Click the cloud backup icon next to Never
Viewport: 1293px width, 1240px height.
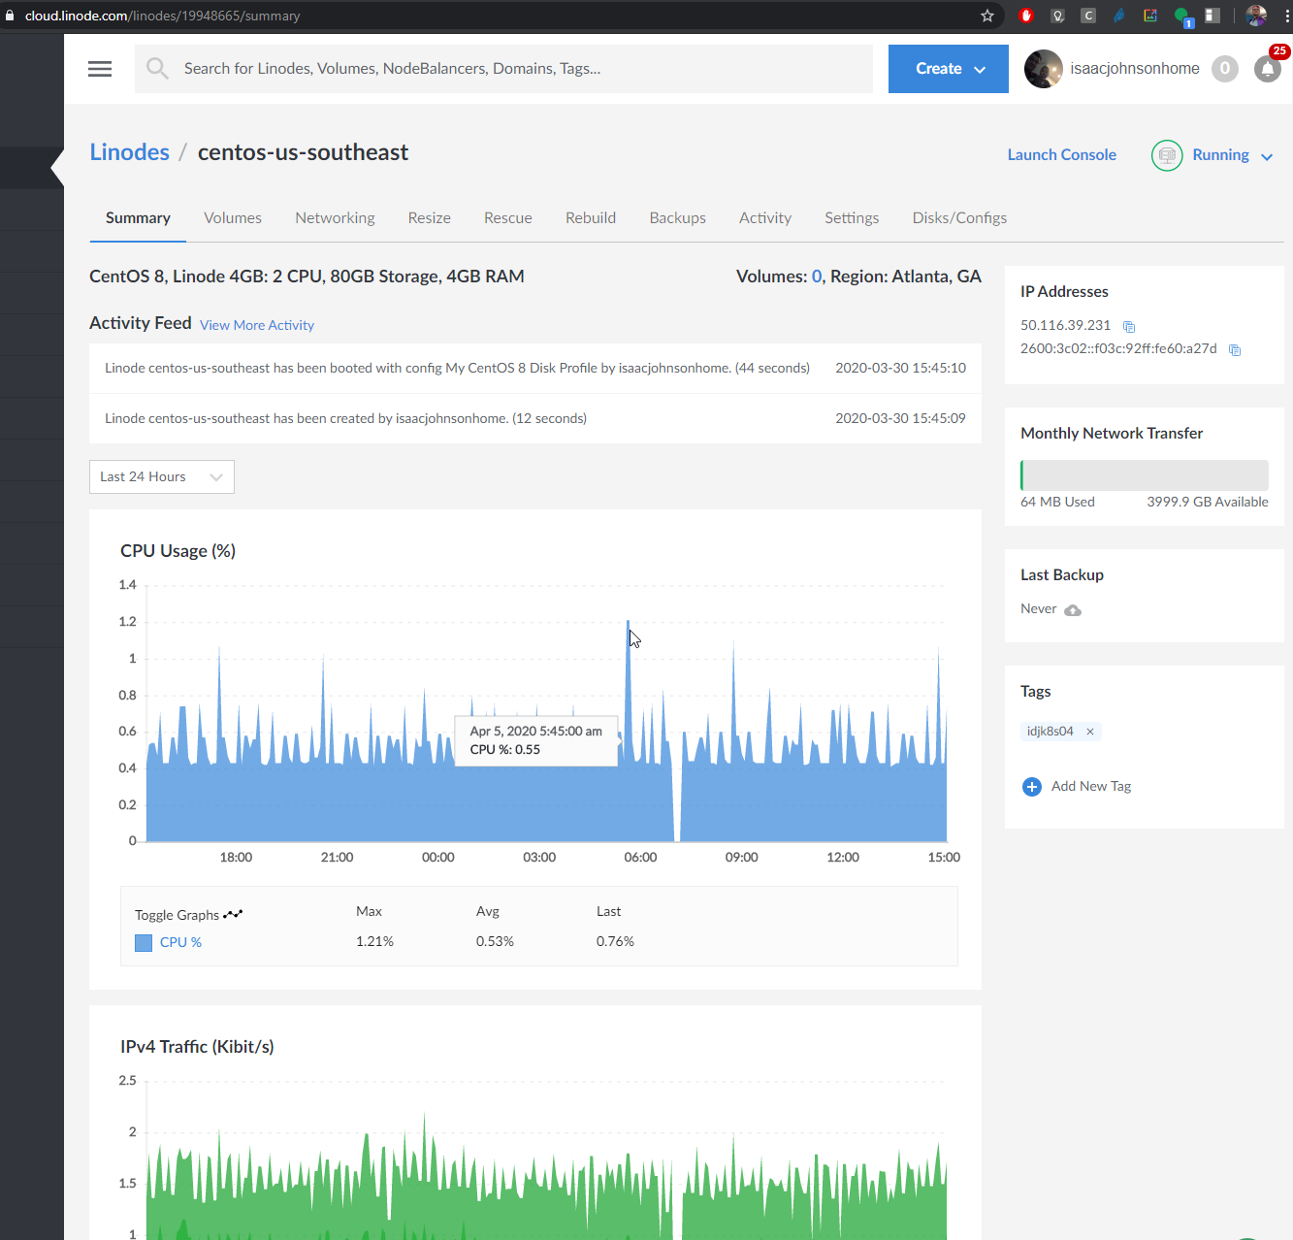coord(1073,610)
